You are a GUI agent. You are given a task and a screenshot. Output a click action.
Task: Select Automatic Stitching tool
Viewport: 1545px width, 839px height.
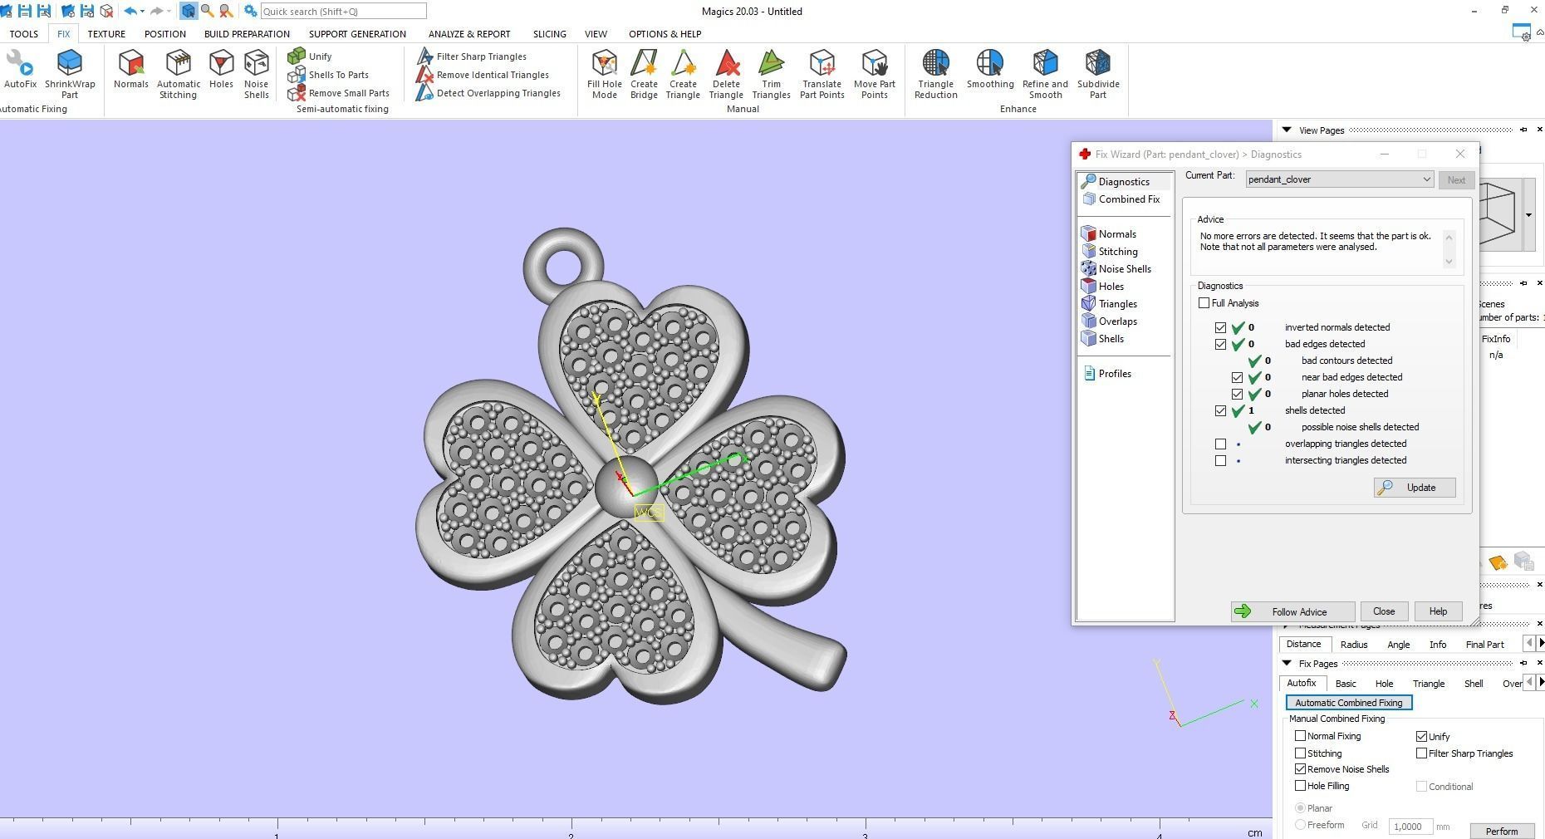click(179, 74)
